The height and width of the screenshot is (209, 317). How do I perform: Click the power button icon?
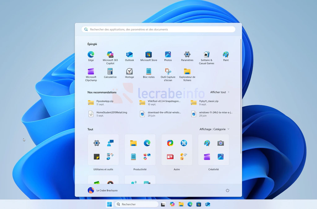pos(228,190)
